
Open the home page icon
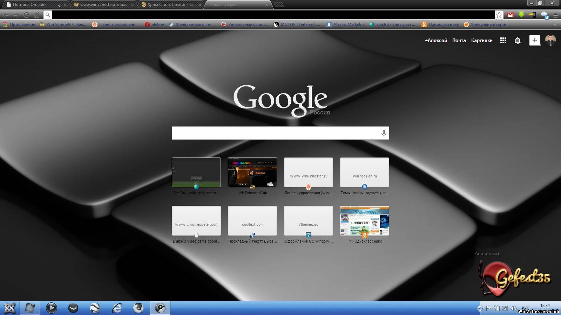click(x=37, y=15)
